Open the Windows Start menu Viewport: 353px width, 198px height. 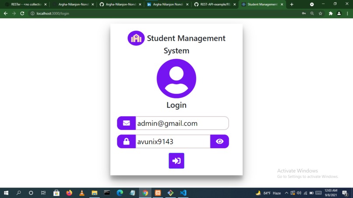[6, 193]
